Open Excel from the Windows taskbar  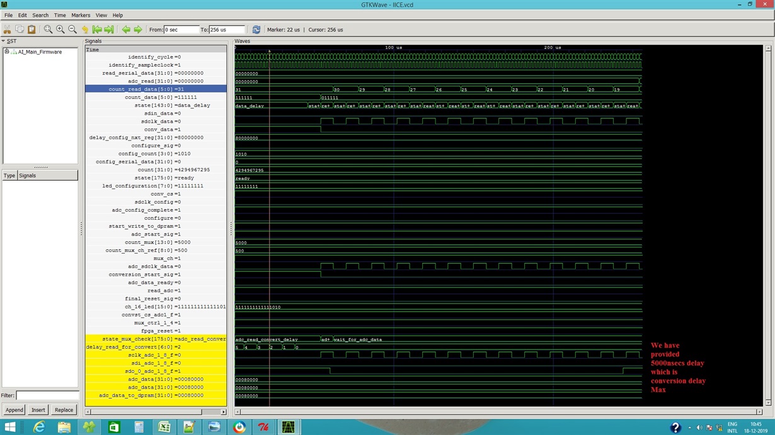pos(164,427)
